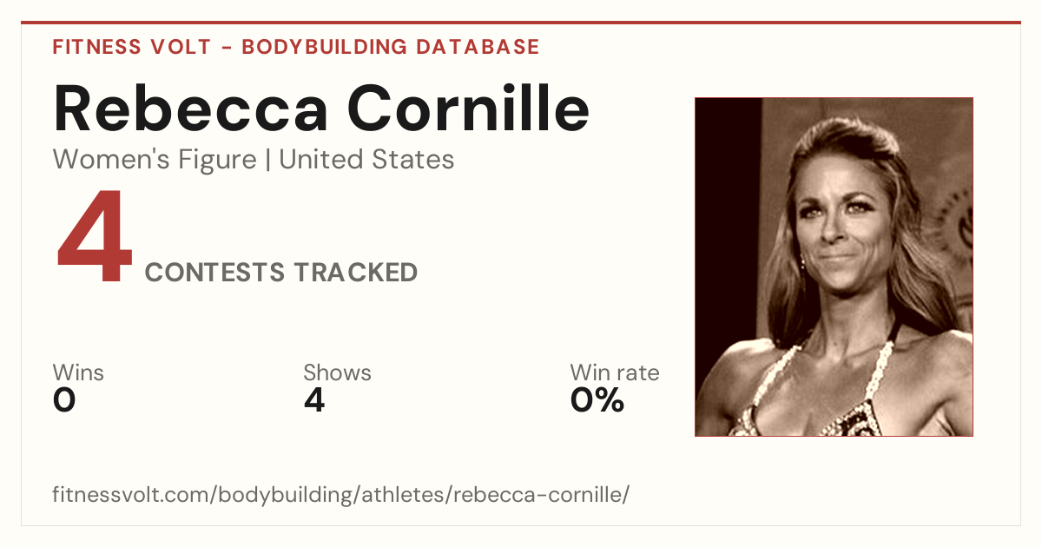Click the bodybuilding/athletes path in the URL
Screen dimensions: 1042x547
tap(331, 495)
